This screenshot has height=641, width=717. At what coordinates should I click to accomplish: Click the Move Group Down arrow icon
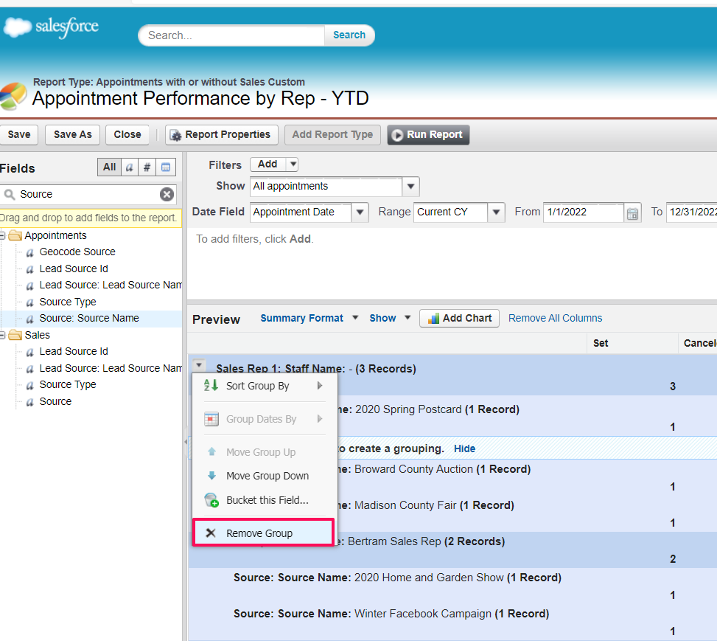tap(211, 476)
